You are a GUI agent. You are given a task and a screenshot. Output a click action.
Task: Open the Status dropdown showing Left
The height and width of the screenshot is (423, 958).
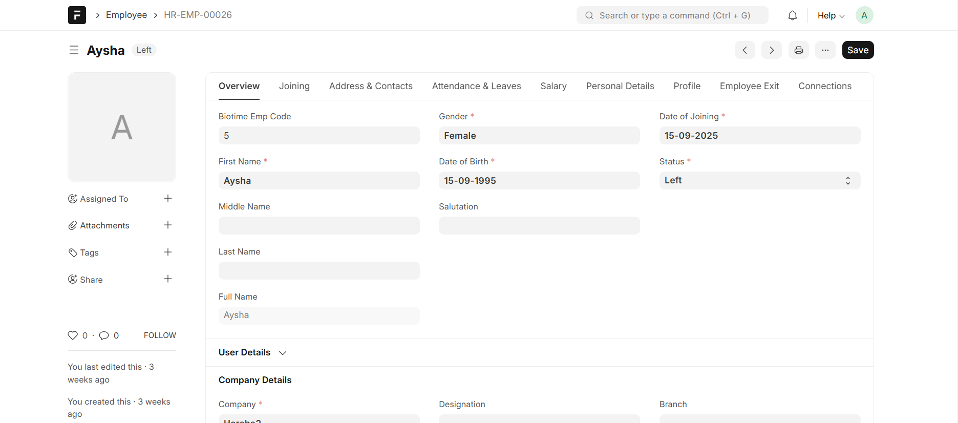coord(759,181)
